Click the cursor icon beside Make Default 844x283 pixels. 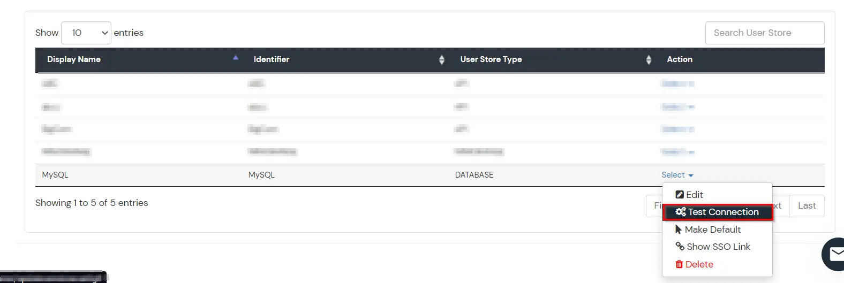(x=679, y=230)
